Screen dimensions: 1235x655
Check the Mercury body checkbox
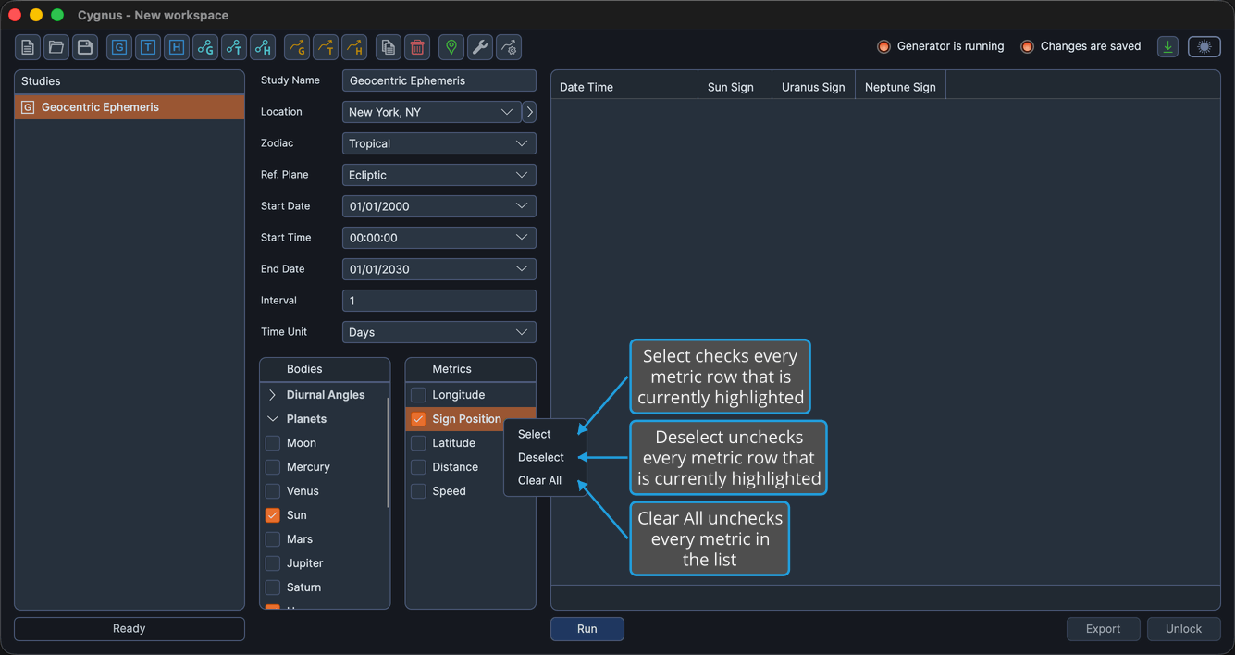(x=273, y=467)
